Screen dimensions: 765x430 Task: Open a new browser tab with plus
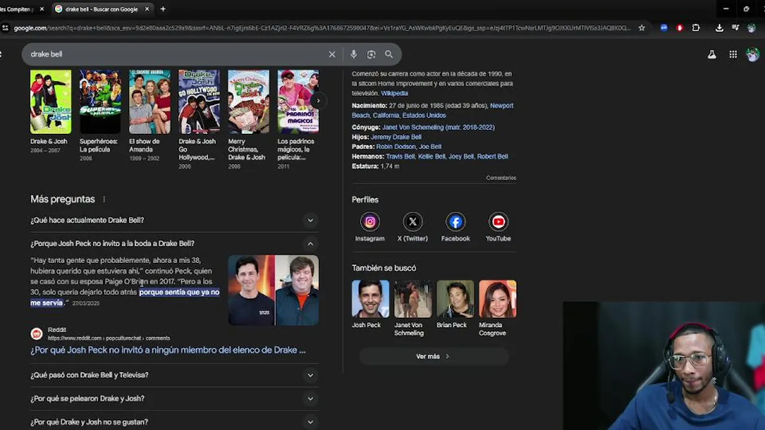click(163, 9)
